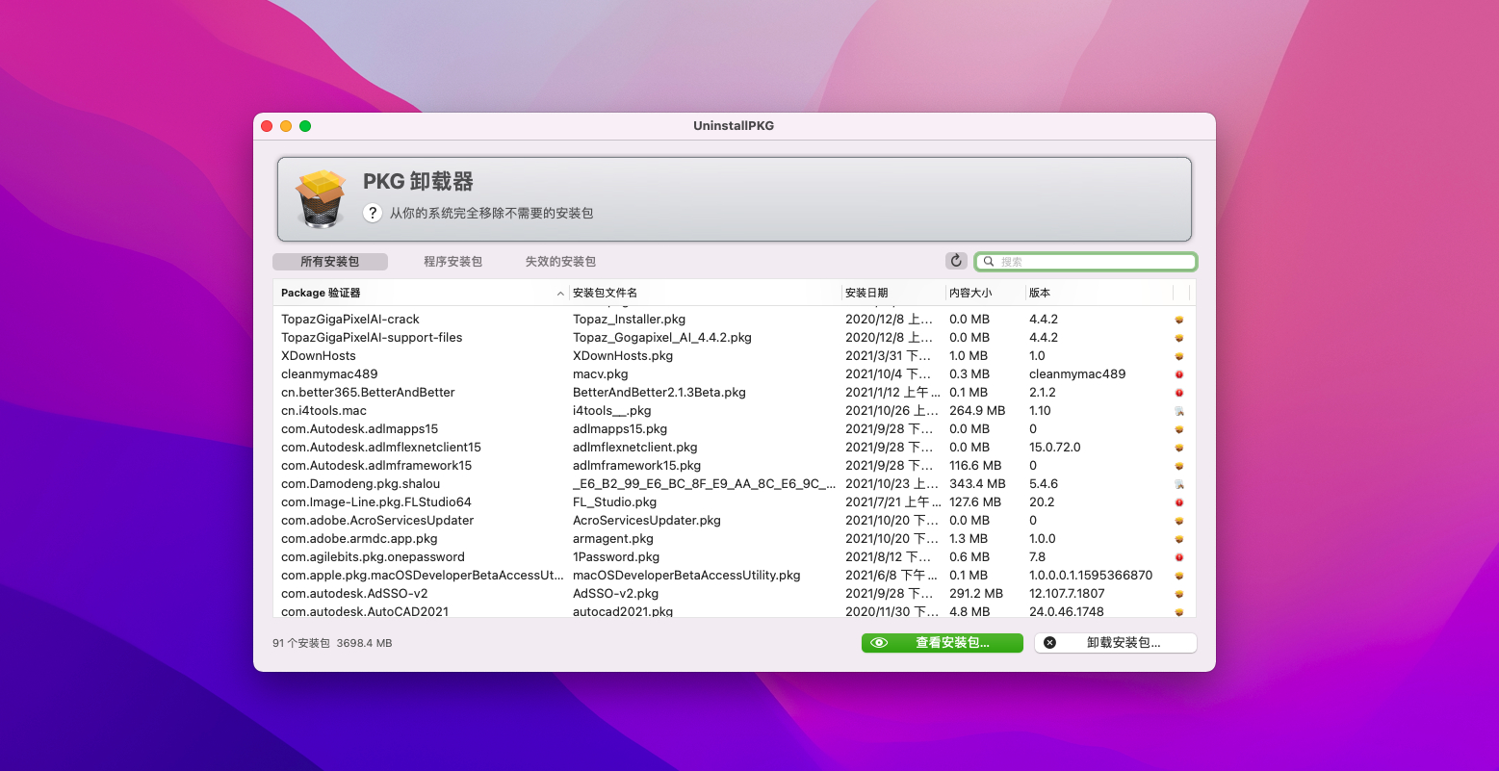Screen dimensions: 1499x771
Task: Click size value 343.4 MB
Action: (977, 484)
